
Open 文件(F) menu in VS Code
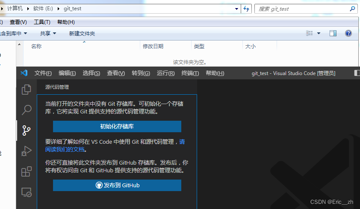pyautogui.click(x=43, y=73)
